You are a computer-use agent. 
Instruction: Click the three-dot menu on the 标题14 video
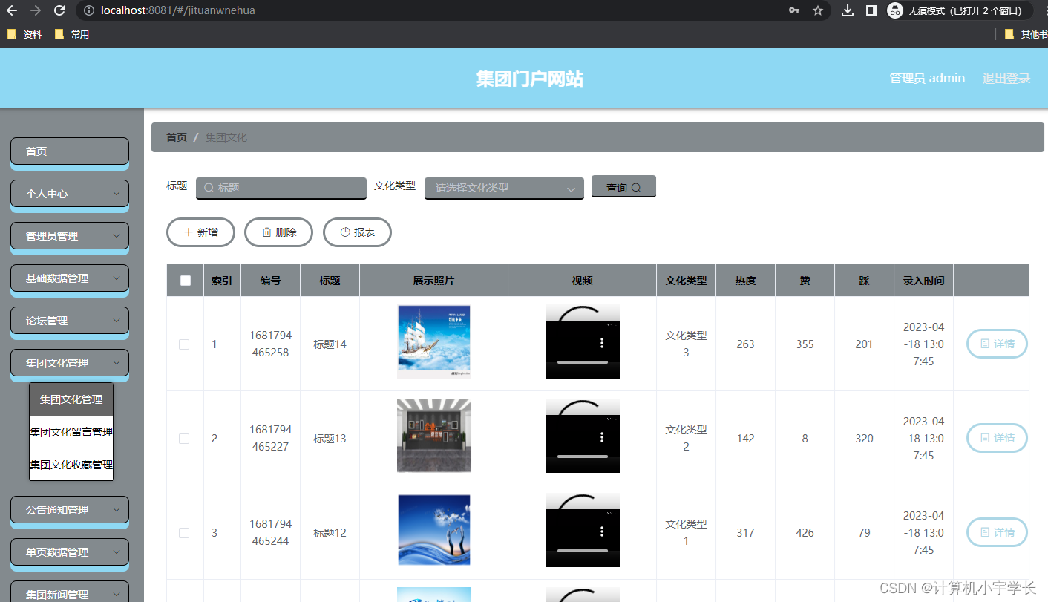[x=602, y=343]
